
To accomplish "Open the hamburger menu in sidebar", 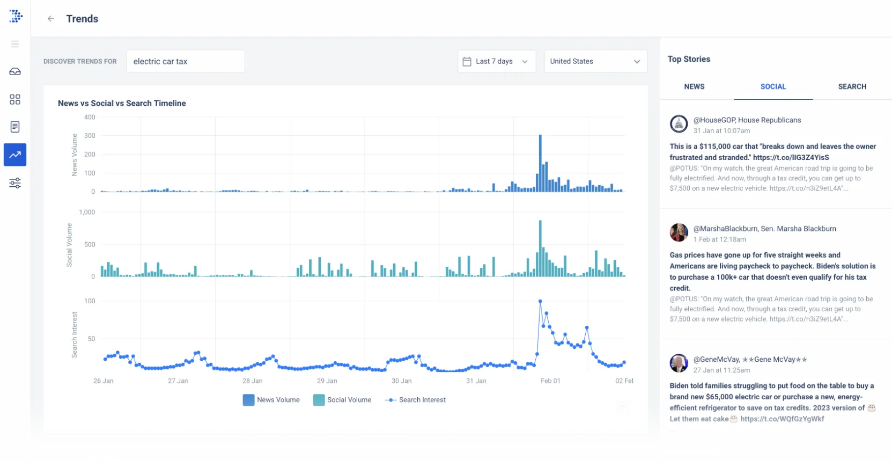I will [15, 44].
